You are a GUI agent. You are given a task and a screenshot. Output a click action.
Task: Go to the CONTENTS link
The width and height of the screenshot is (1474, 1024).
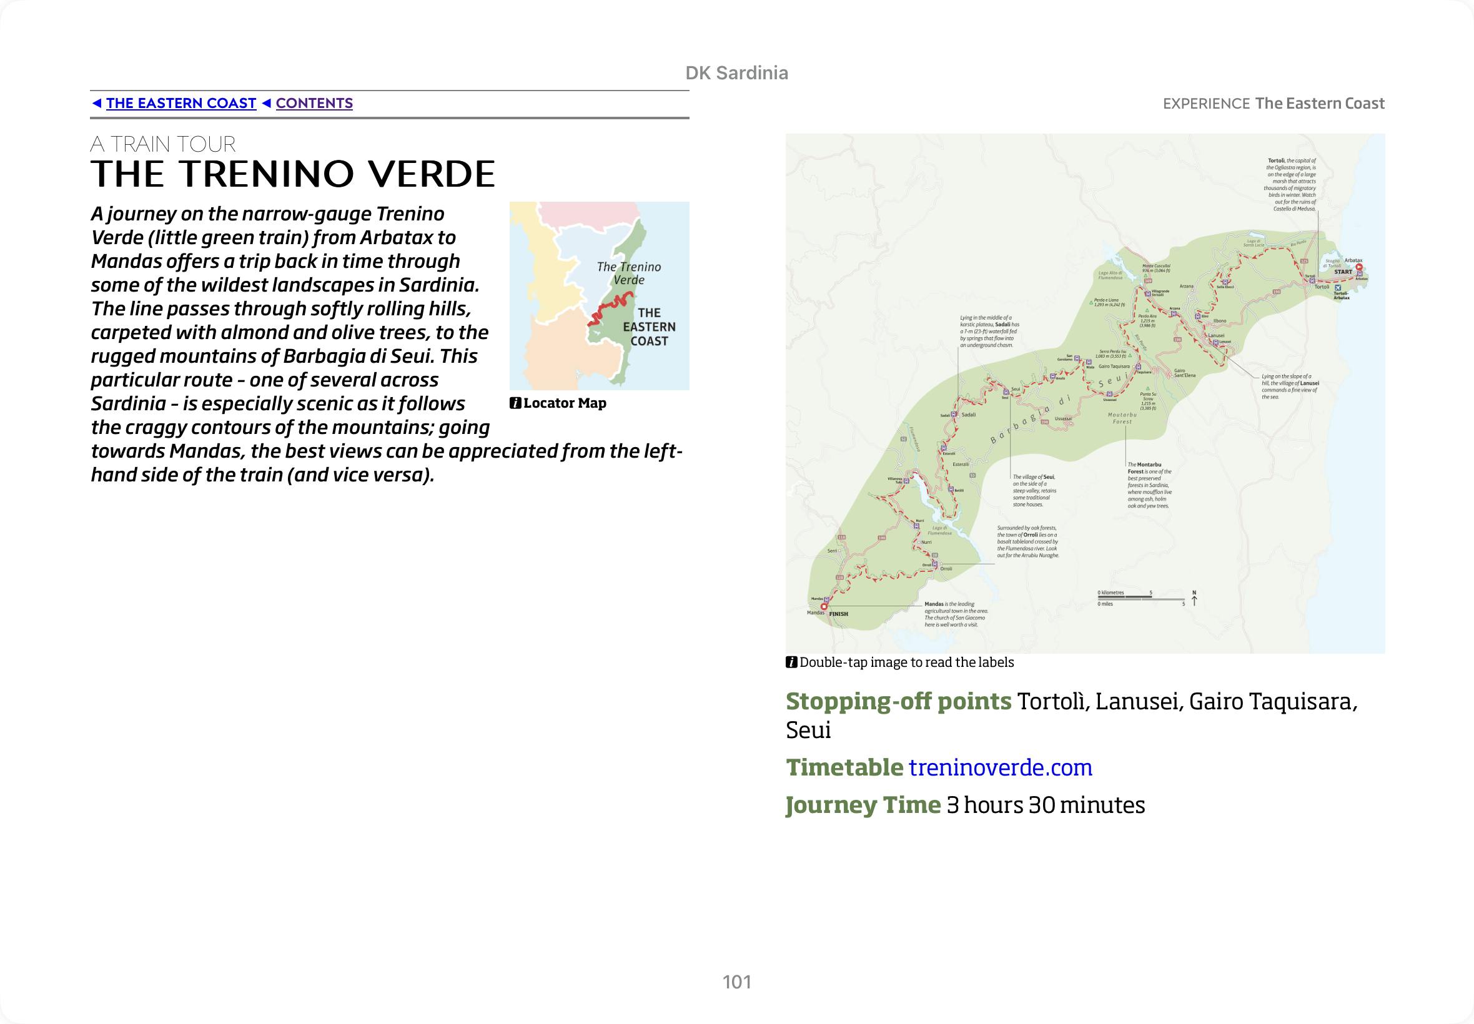(x=314, y=103)
